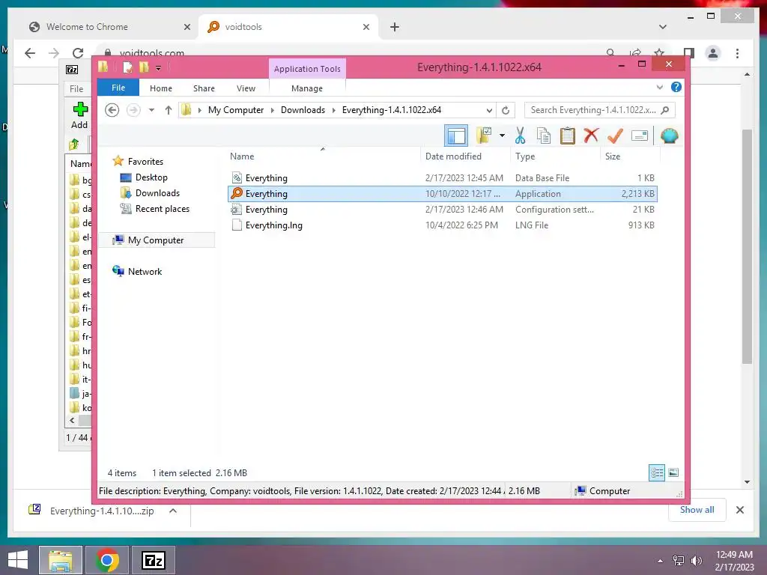767x575 pixels.
Task: Open File menu in the 7-Zip window
Action: click(x=76, y=88)
